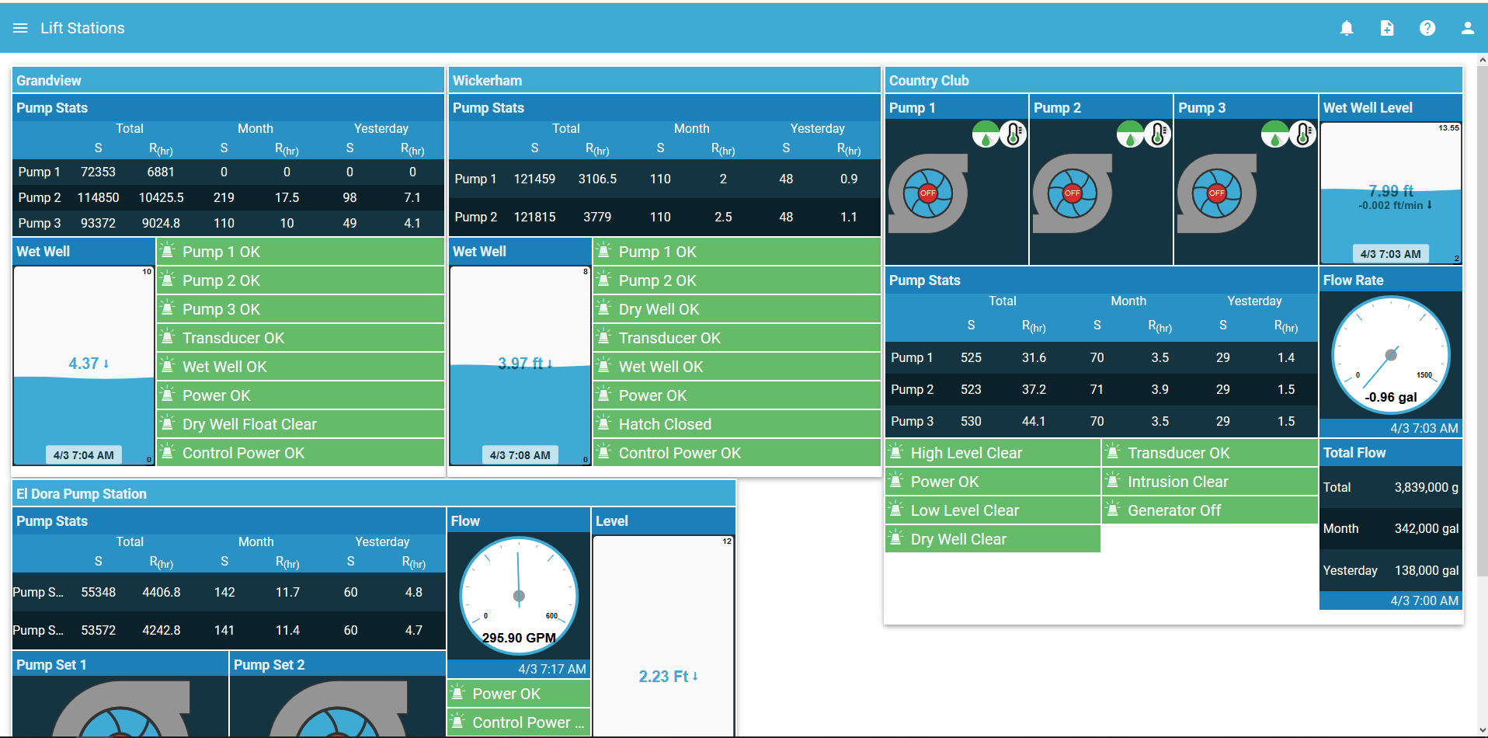Select Country Club Transducer OK status
Image resolution: width=1488 pixels, height=738 pixels.
(1210, 453)
